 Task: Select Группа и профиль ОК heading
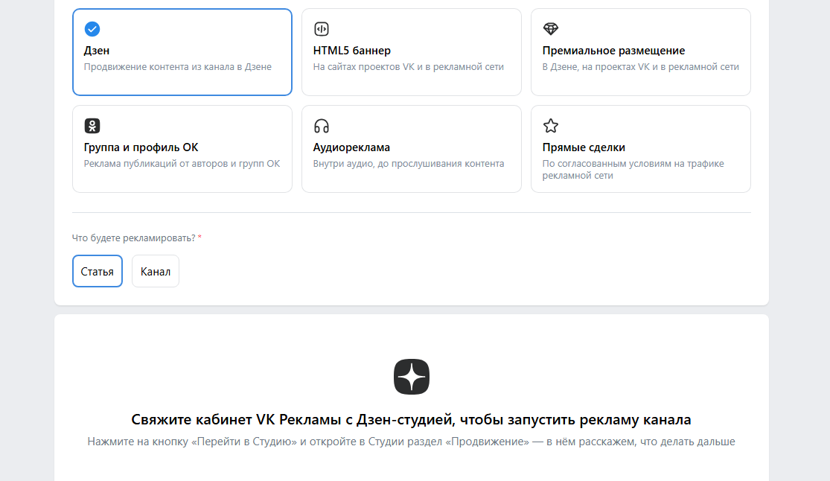(x=141, y=147)
